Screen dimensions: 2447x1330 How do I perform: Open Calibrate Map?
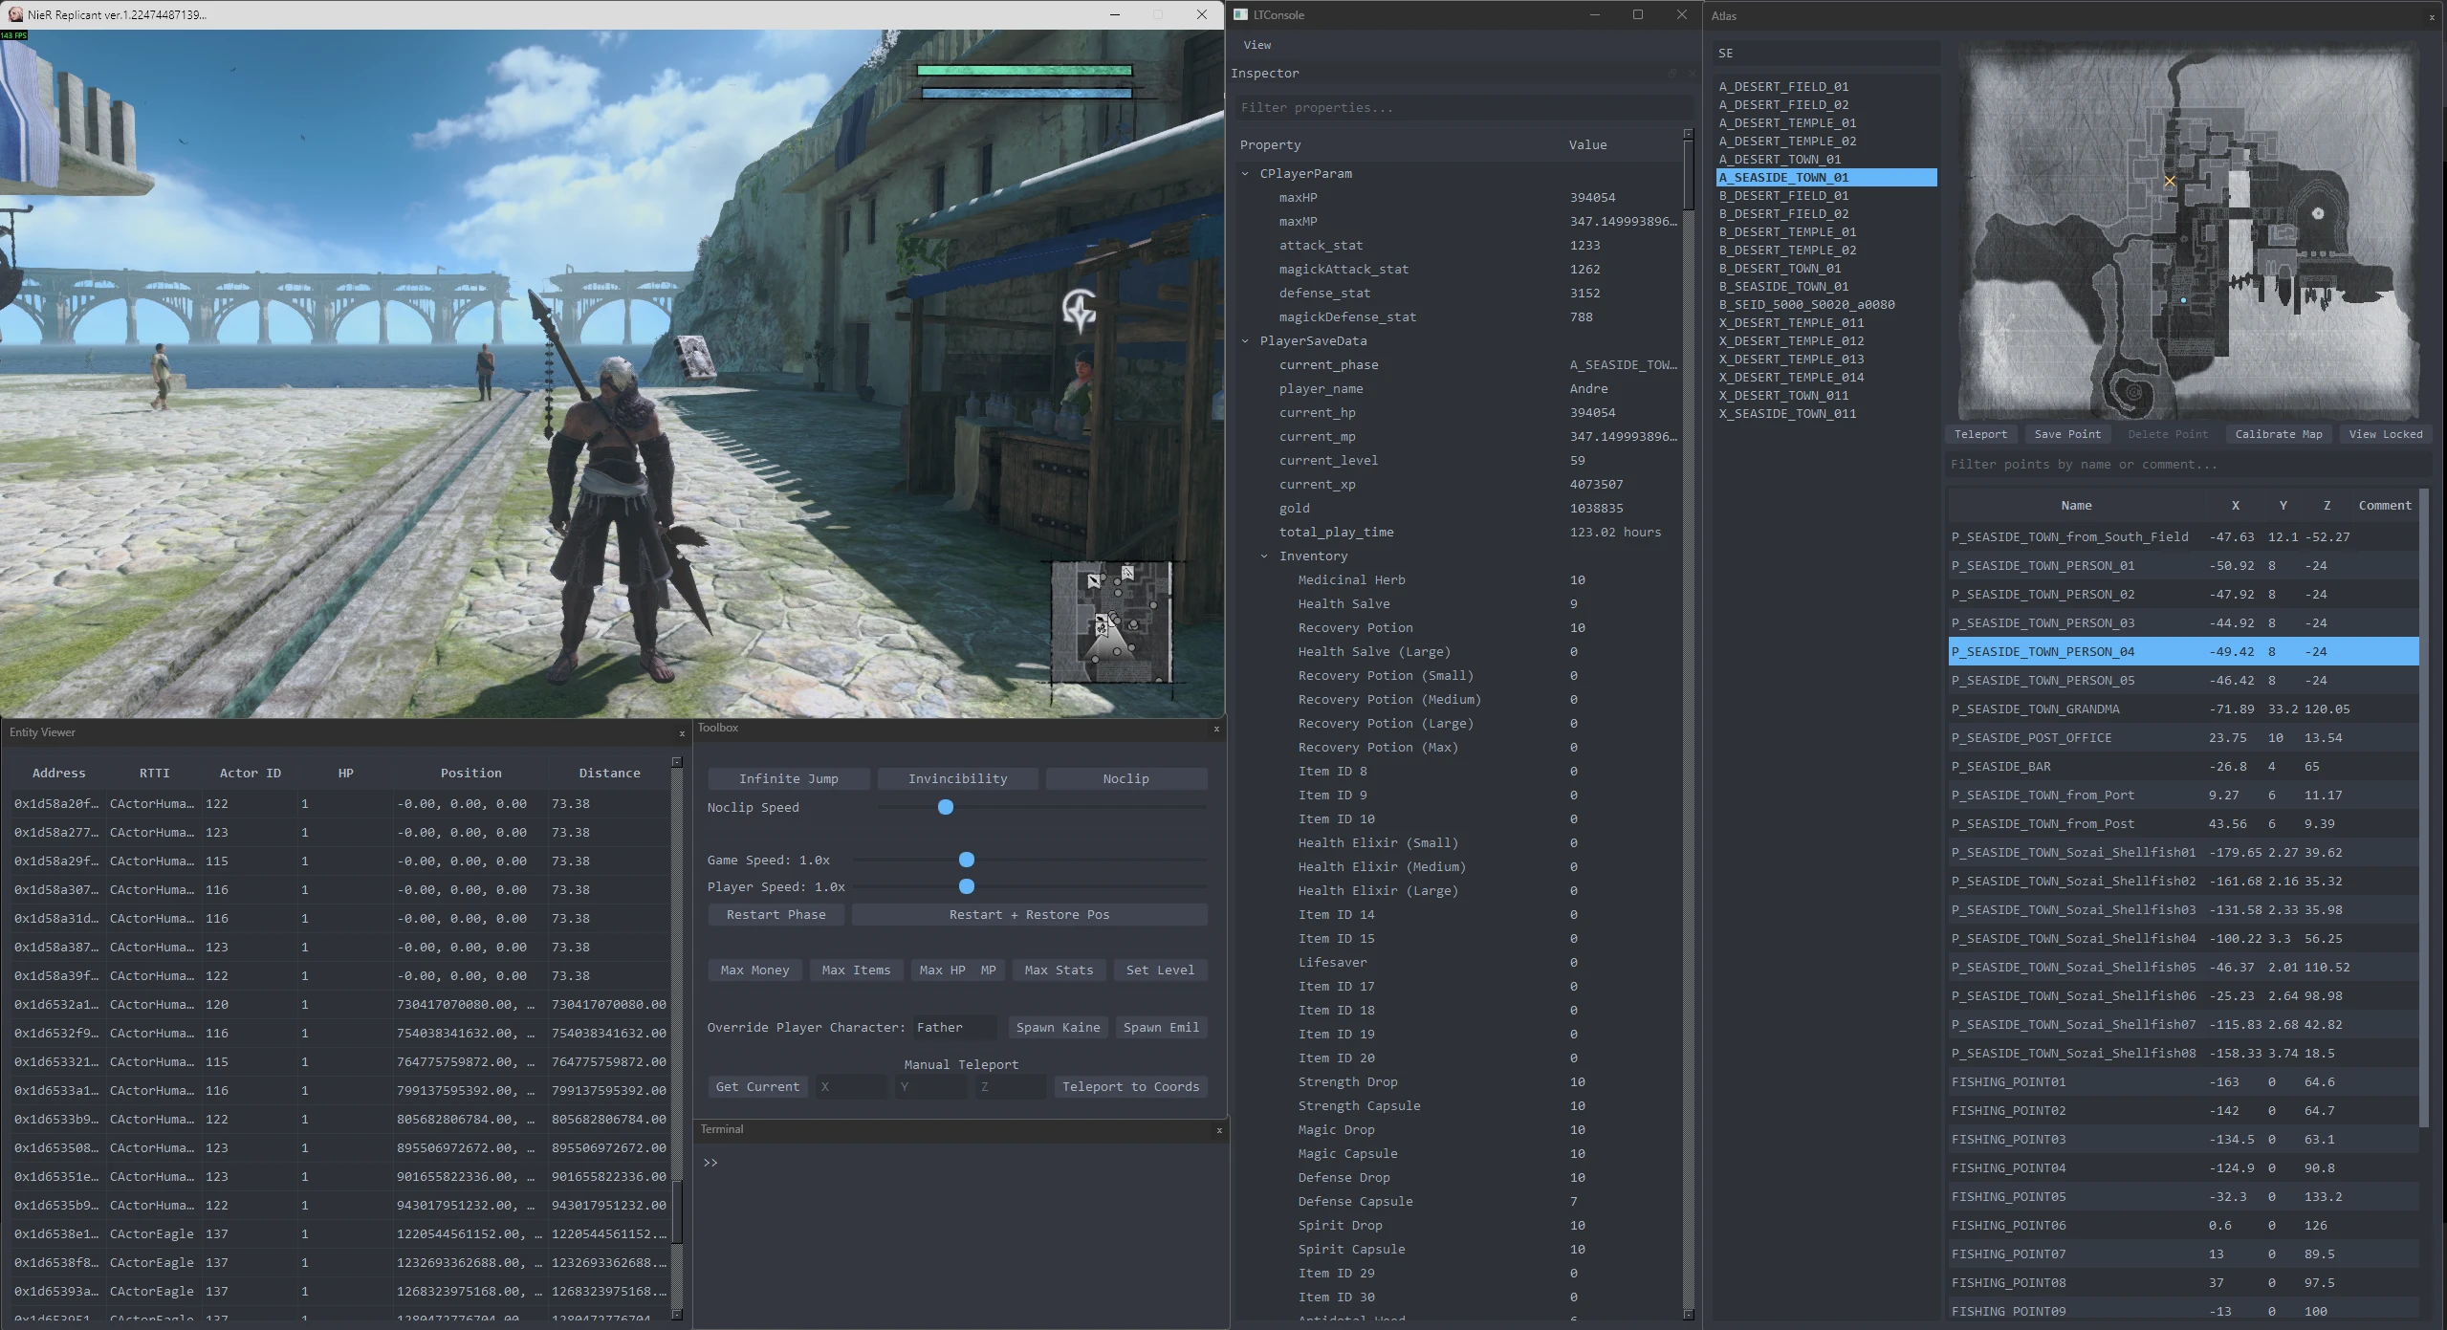coord(2277,434)
